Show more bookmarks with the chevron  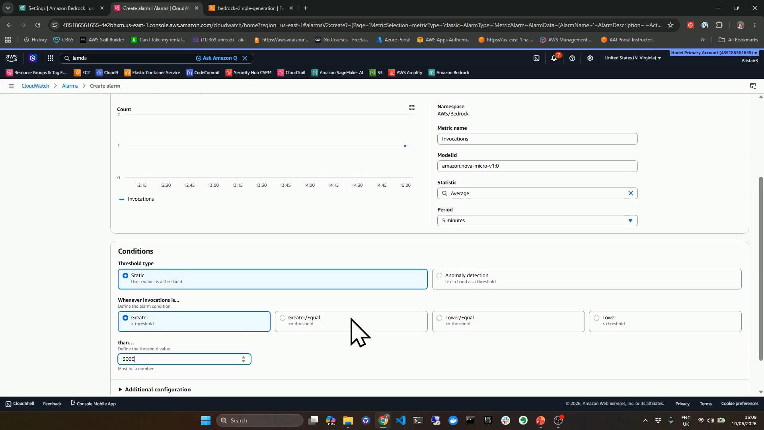[702, 40]
